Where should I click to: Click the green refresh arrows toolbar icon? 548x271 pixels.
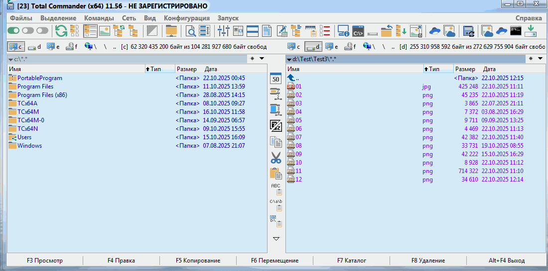tap(61, 31)
